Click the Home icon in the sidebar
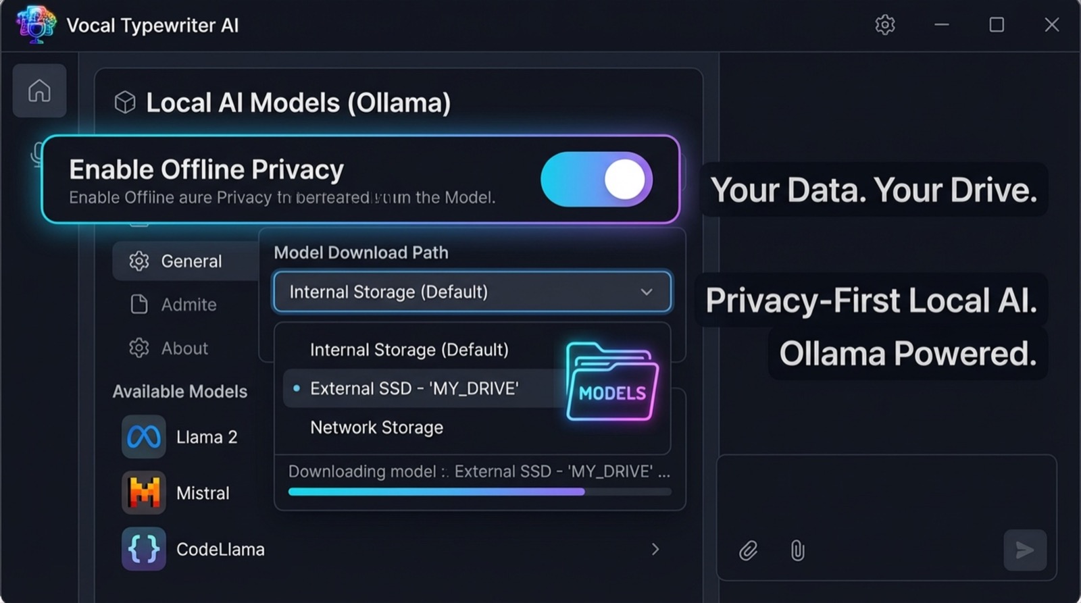1081x603 pixels. tap(39, 90)
